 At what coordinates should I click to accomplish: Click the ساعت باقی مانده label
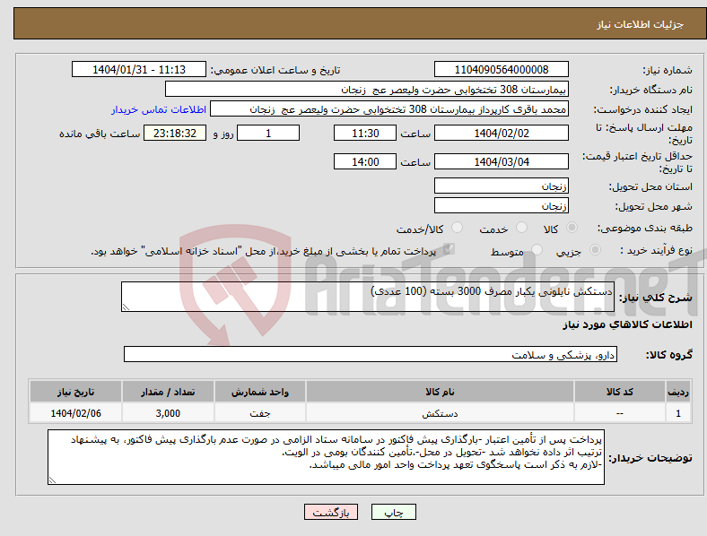(100, 134)
